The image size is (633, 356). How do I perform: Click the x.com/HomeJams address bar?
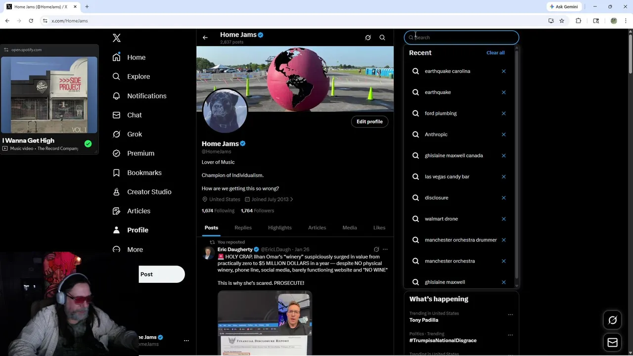[x=292, y=21]
